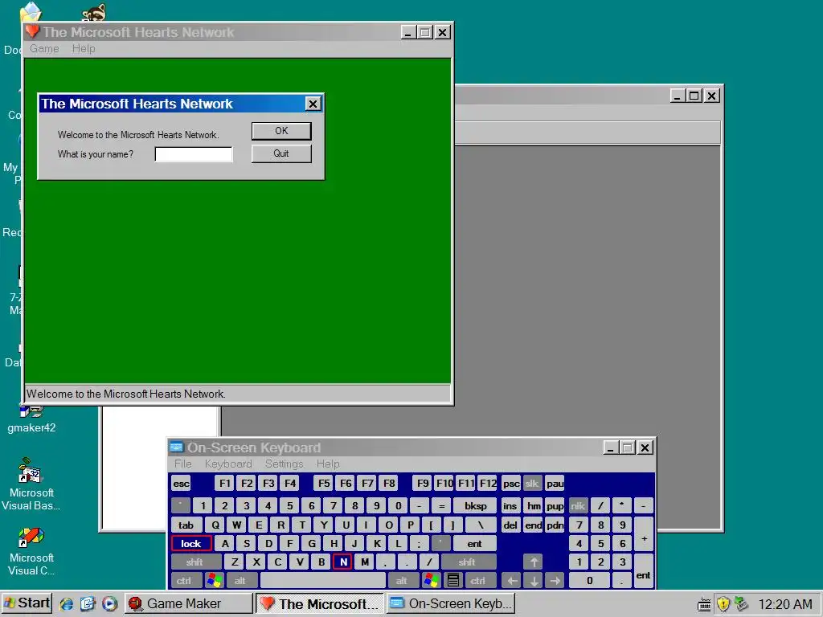This screenshot has width=823, height=617.
Task: Toggle the slk scroll lock key
Action: [532, 483]
